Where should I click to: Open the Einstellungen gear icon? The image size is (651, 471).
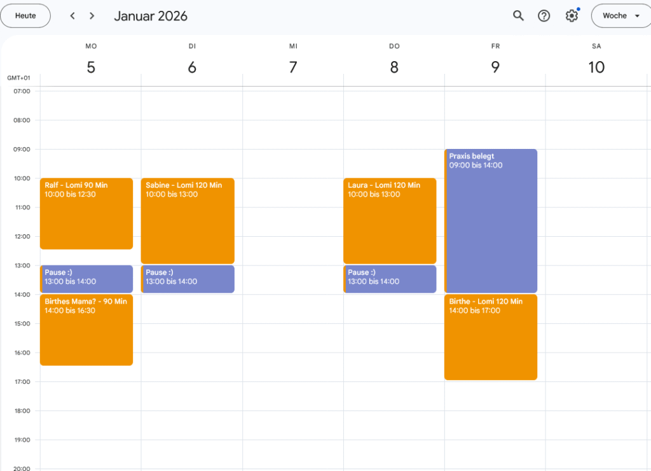571,16
